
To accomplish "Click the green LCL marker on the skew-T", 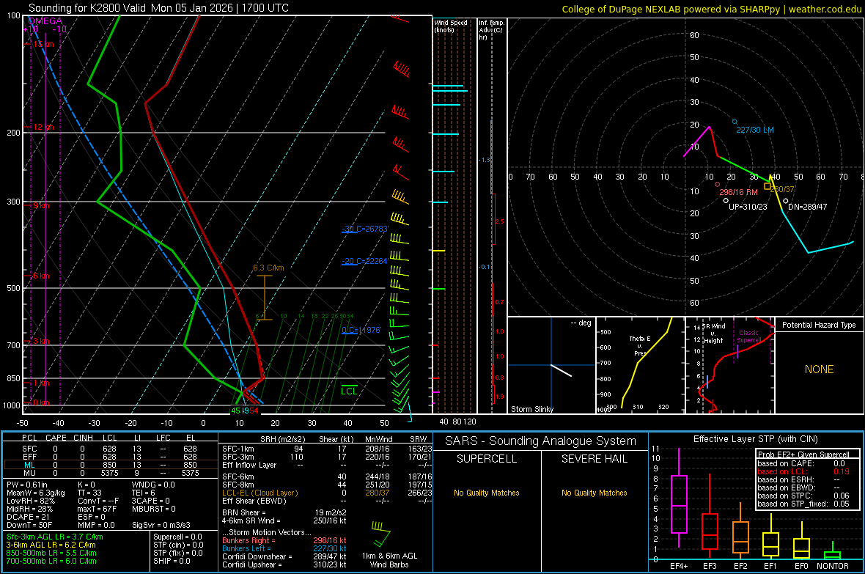I will 349,390.
